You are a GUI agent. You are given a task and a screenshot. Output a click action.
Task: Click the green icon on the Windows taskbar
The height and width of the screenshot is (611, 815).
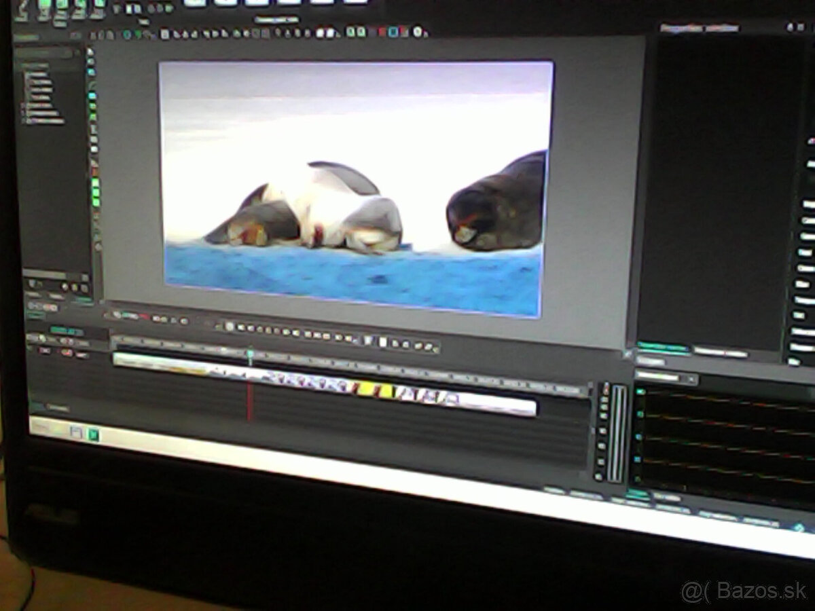pyautogui.click(x=93, y=434)
